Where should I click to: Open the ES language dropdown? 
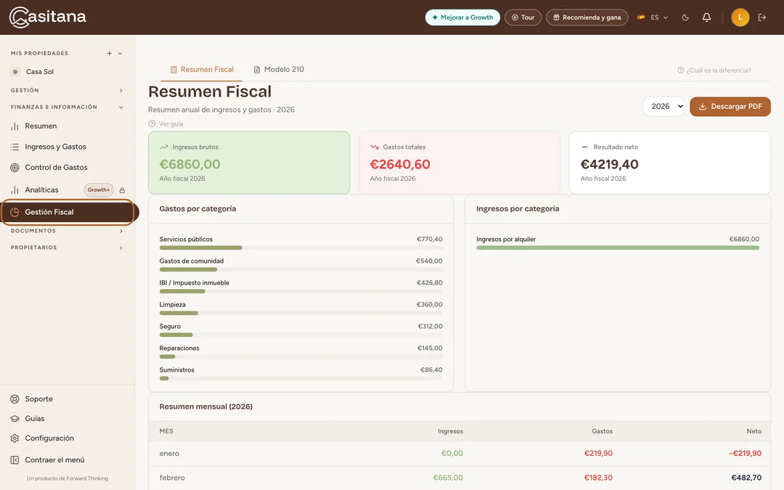tap(653, 17)
